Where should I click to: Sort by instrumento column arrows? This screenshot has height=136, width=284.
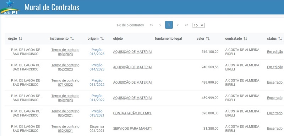tap(72, 39)
